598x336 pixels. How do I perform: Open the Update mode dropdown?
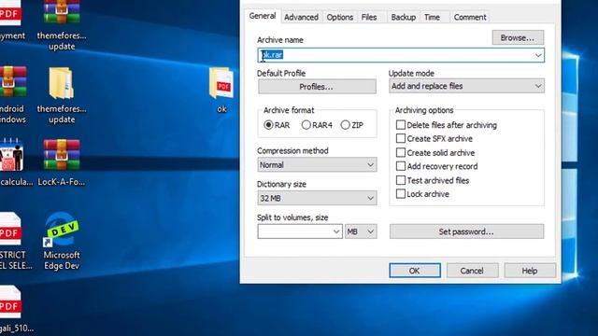[x=466, y=86]
